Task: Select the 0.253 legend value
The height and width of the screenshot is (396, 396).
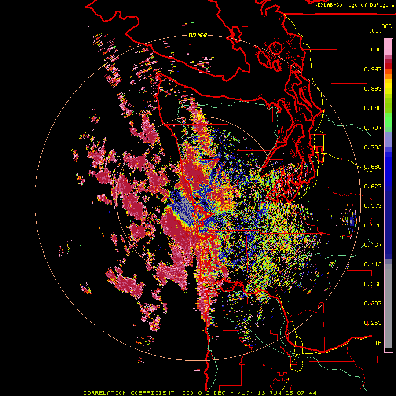Action: (x=373, y=323)
